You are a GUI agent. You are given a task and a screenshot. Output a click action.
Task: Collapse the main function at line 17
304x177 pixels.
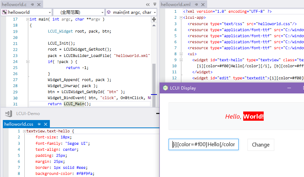(x=28, y=19)
